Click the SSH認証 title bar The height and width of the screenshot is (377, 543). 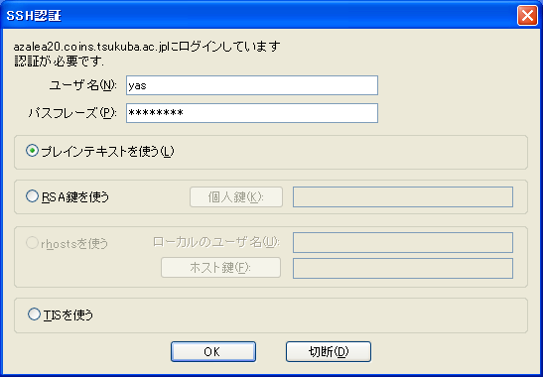pyautogui.click(x=260, y=16)
